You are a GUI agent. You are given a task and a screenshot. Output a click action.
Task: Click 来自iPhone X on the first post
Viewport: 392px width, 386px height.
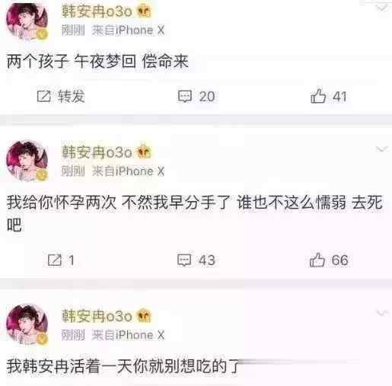pyautogui.click(x=128, y=30)
